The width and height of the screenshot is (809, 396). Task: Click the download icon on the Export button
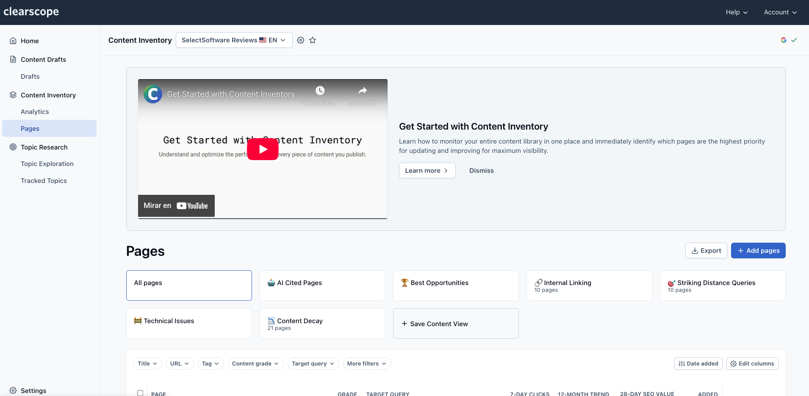click(x=695, y=250)
